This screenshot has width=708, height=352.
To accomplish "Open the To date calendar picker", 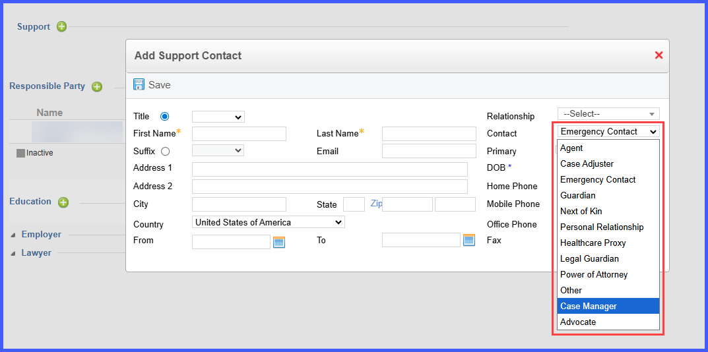I will (469, 240).
